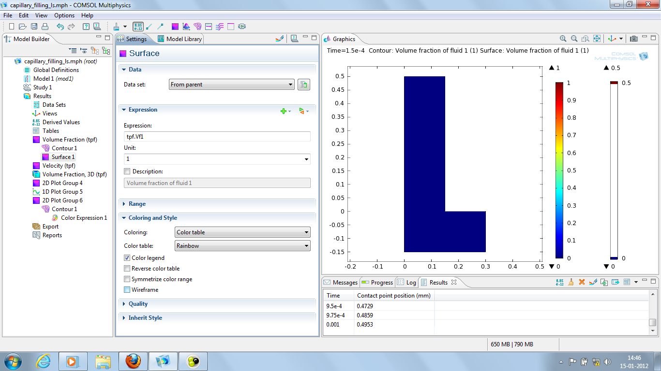Select Velocity (tpf) in model tree

pos(59,166)
